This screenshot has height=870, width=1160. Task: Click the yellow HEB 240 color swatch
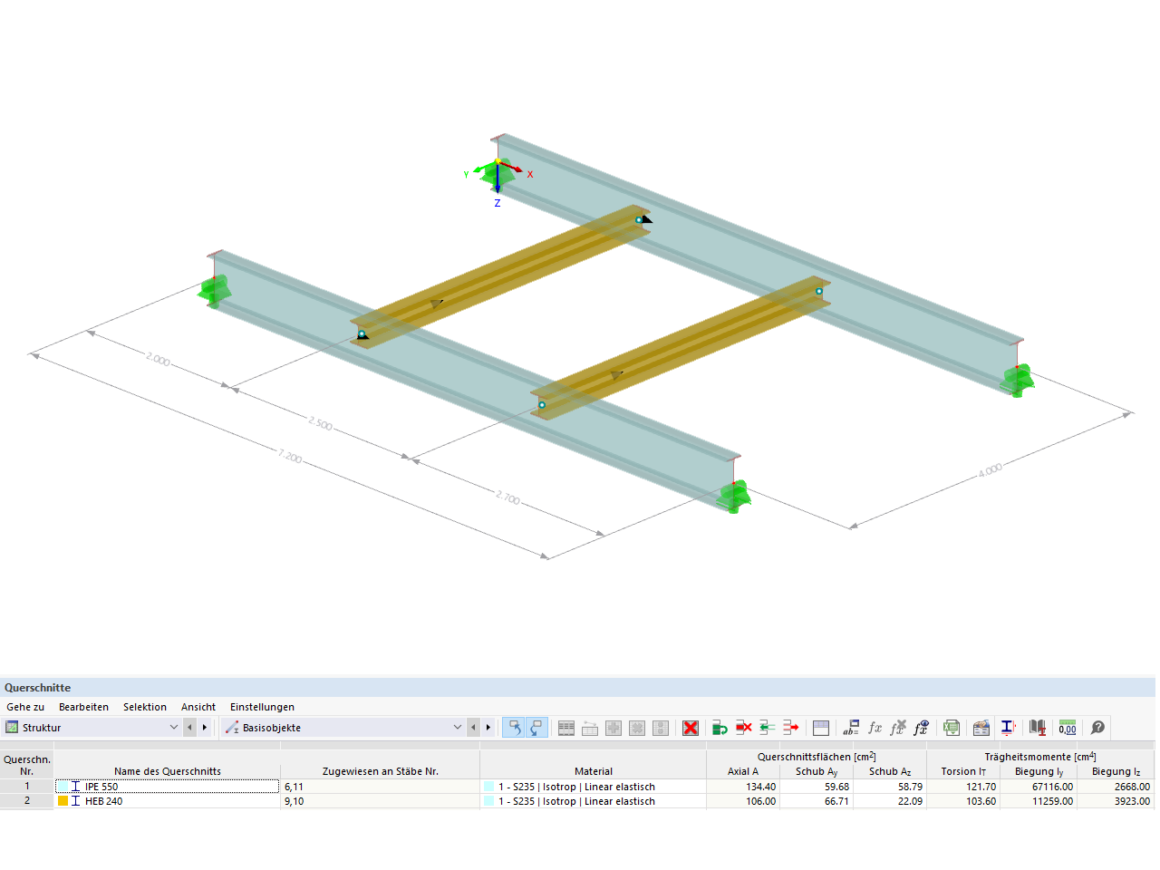pos(63,801)
